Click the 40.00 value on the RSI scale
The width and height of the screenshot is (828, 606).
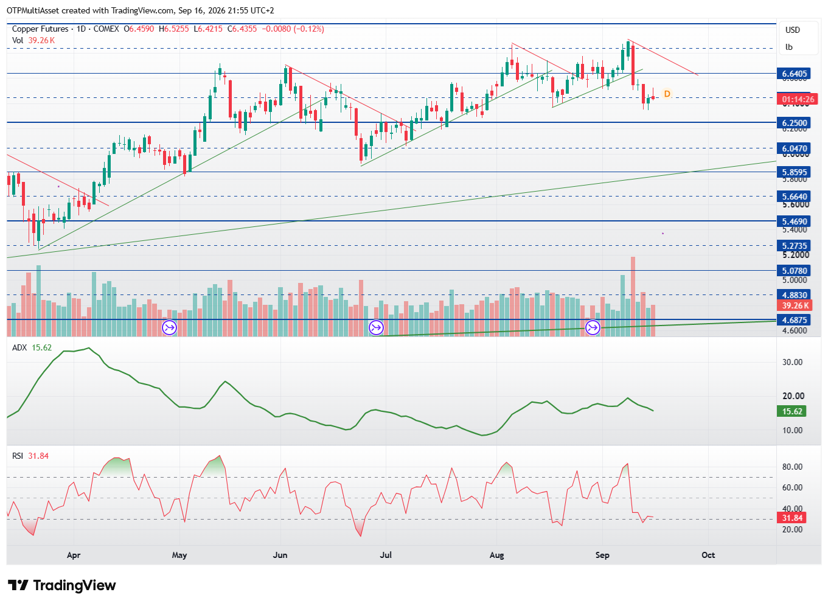tap(792, 509)
